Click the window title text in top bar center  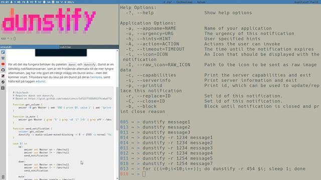(184, 2)
